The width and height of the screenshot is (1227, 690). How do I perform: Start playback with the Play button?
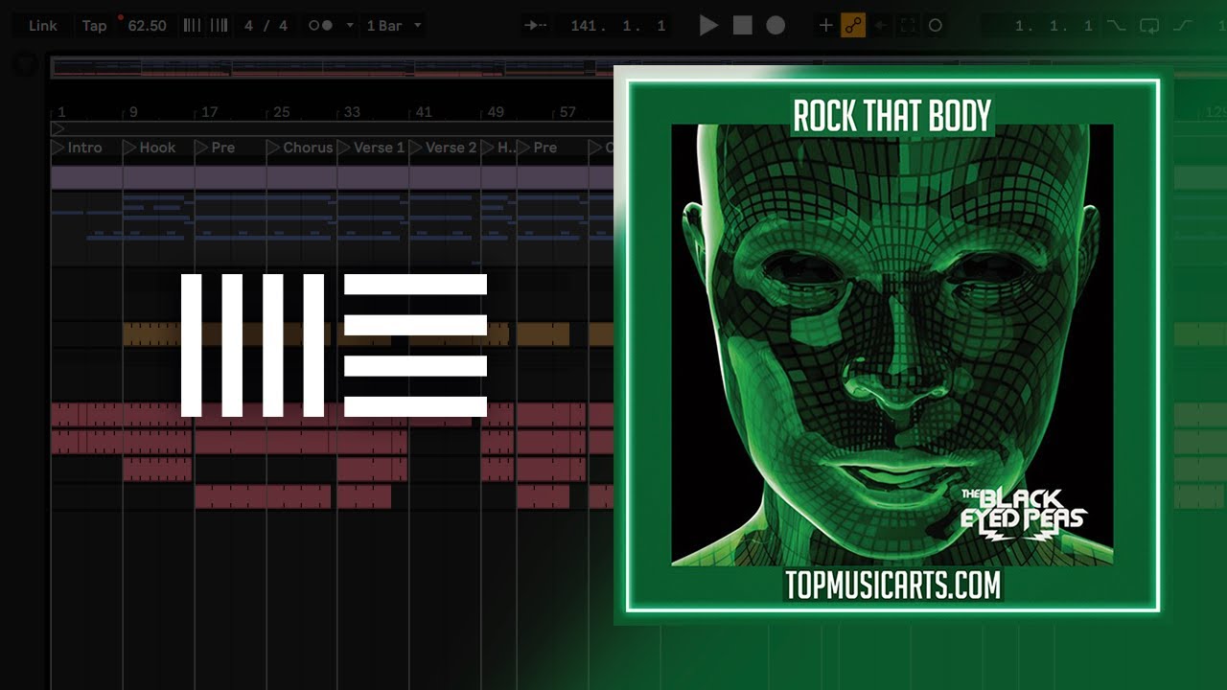708,26
